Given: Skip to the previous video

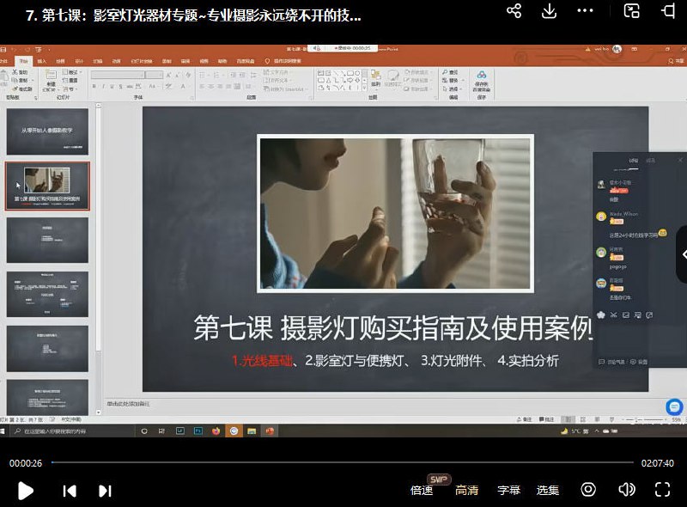Looking at the screenshot, I should (x=70, y=491).
